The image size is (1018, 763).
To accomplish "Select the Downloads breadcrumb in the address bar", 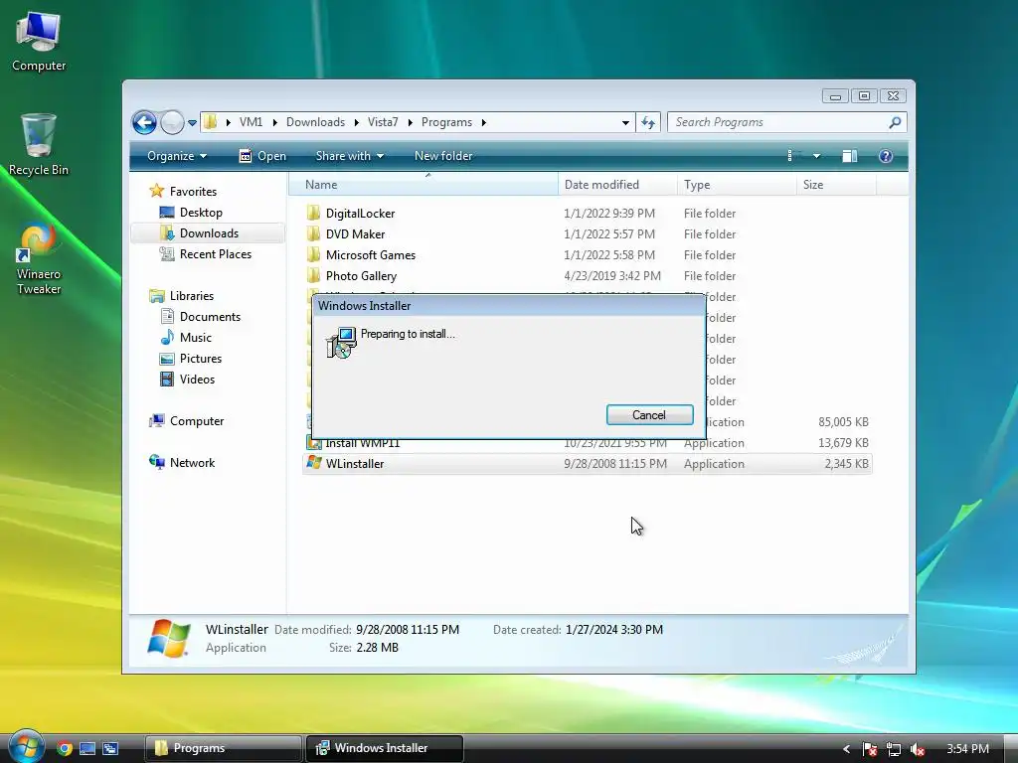I will tap(315, 122).
